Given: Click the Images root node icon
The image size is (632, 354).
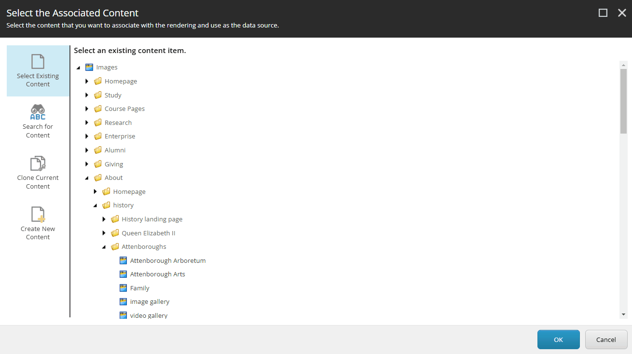Looking at the screenshot, I should (90, 67).
